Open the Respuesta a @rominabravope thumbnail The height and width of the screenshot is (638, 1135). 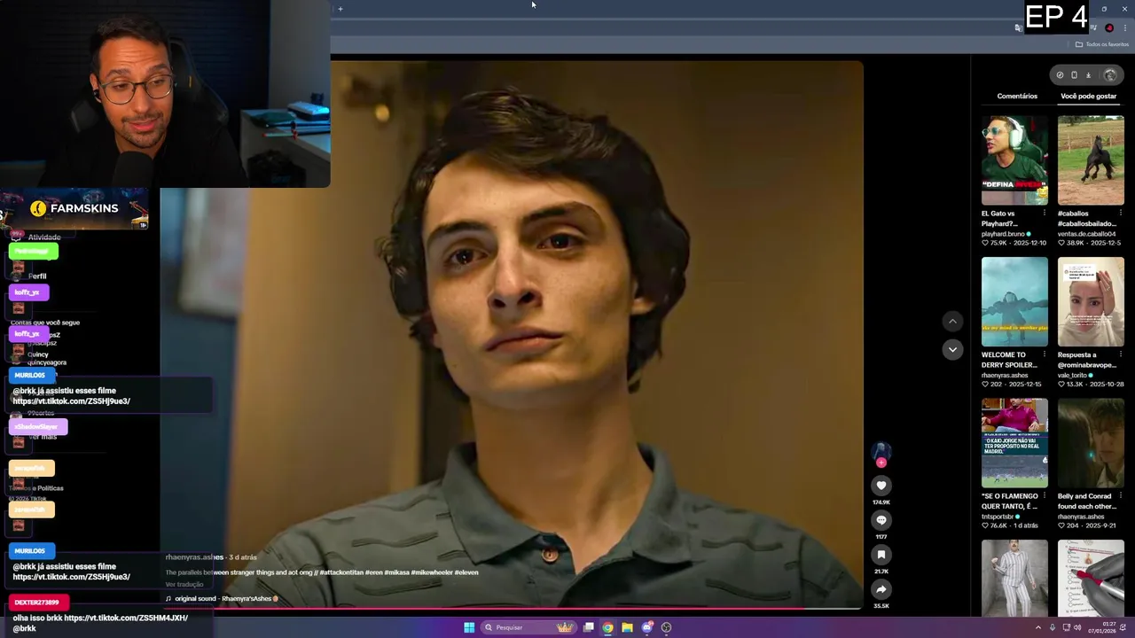[1091, 301]
